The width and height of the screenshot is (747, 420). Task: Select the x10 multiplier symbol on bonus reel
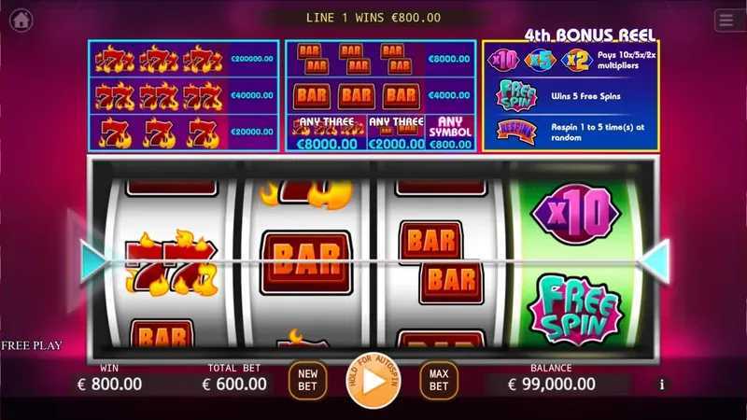(x=575, y=214)
